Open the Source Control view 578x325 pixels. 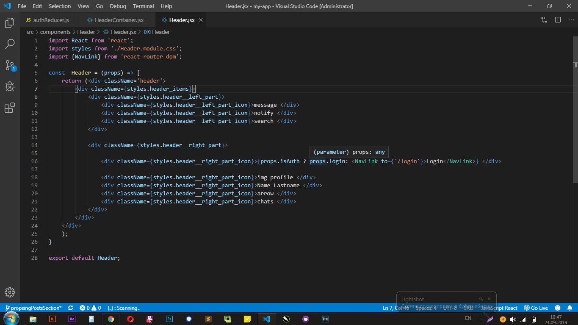[9, 65]
